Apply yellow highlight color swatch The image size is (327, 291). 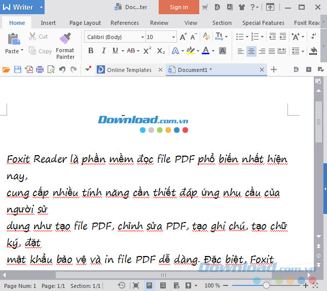[191, 51]
